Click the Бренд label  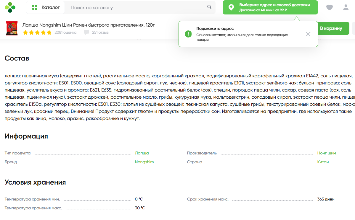click(x=11, y=162)
